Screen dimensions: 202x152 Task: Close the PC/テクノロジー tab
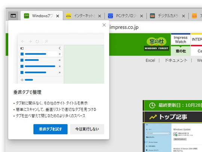pyautogui.click(x=141, y=16)
